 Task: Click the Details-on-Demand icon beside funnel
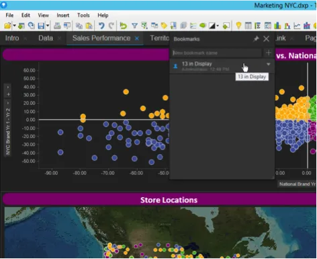click(x=144, y=26)
